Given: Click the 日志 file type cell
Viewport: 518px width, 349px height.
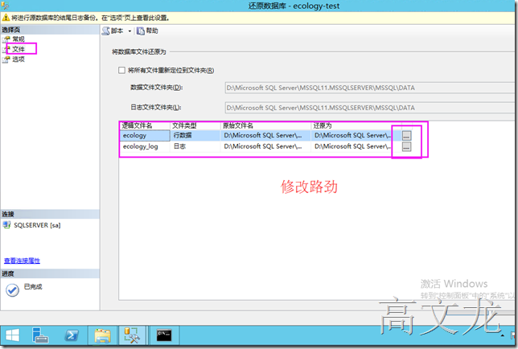Looking at the screenshot, I should coord(195,146).
